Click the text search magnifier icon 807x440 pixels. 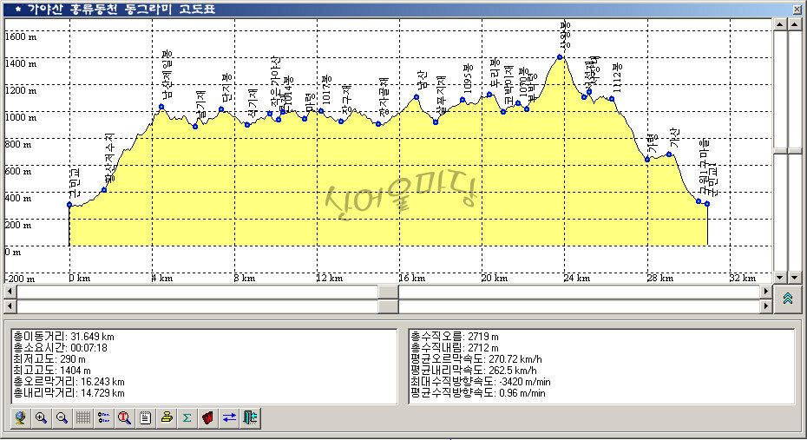click(x=125, y=418)
